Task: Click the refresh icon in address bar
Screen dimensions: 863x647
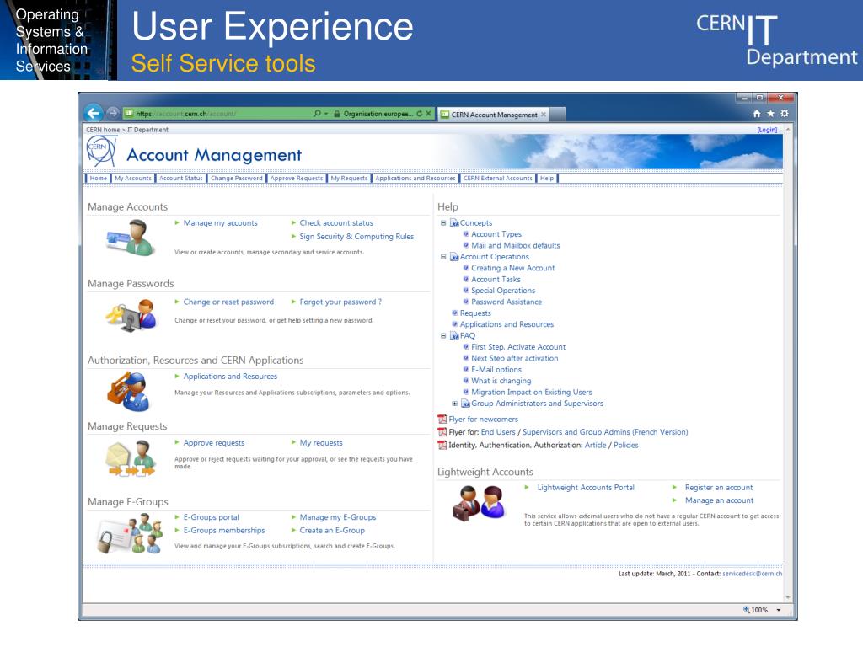Action: (420, 114)
